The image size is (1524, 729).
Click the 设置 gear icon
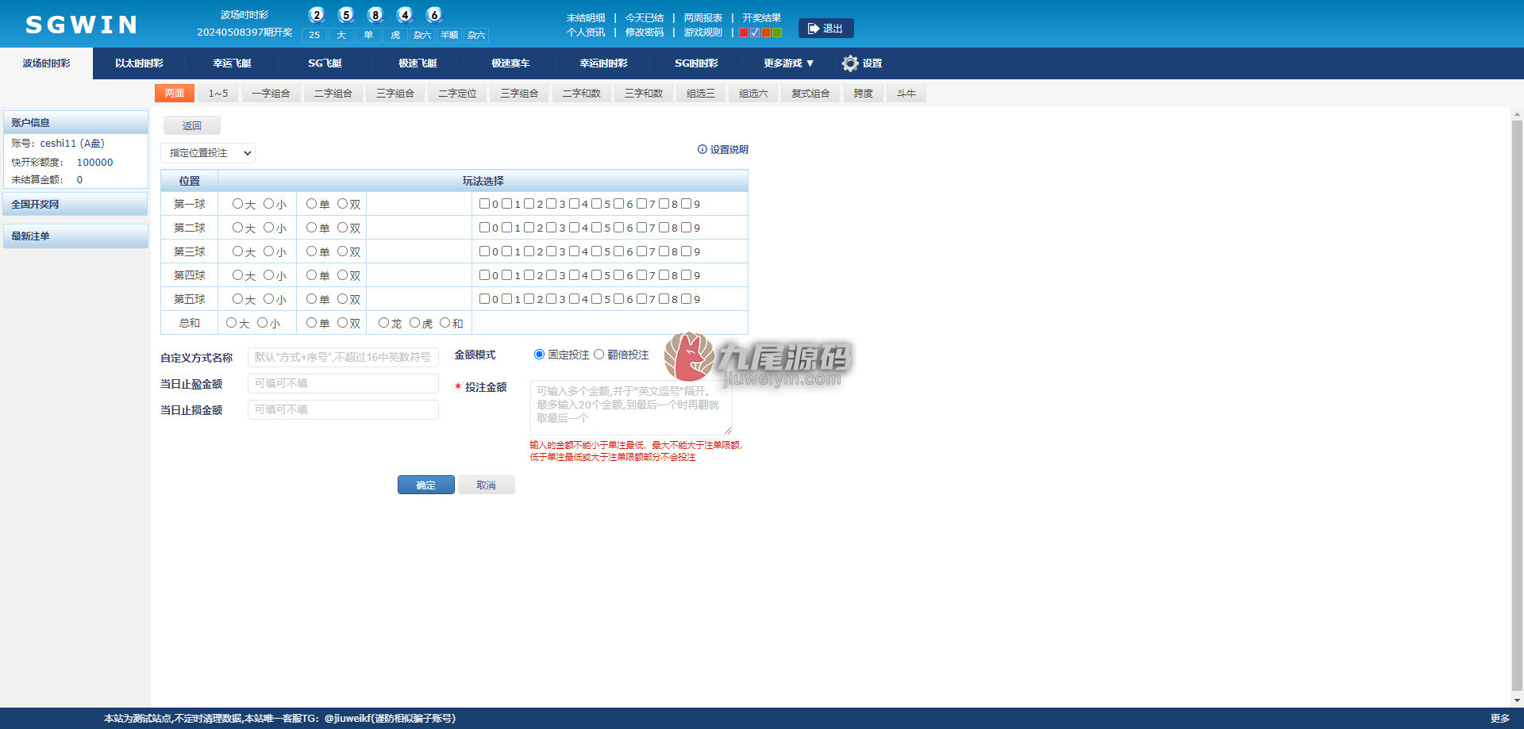(x=850, y=63)
